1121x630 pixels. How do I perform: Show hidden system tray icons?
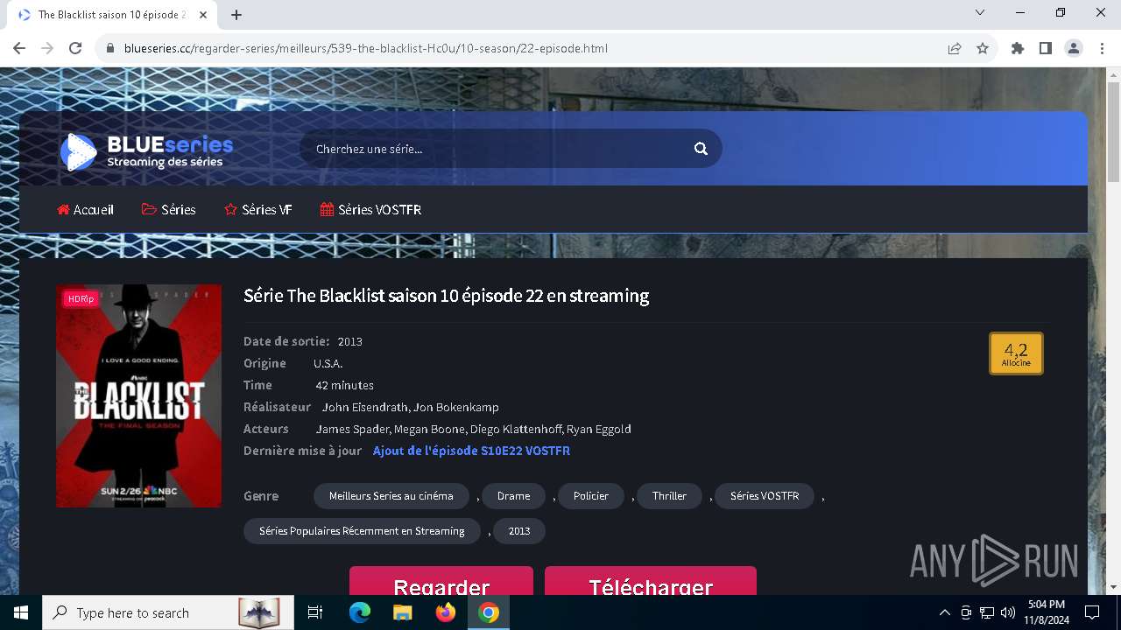point(944,612)
